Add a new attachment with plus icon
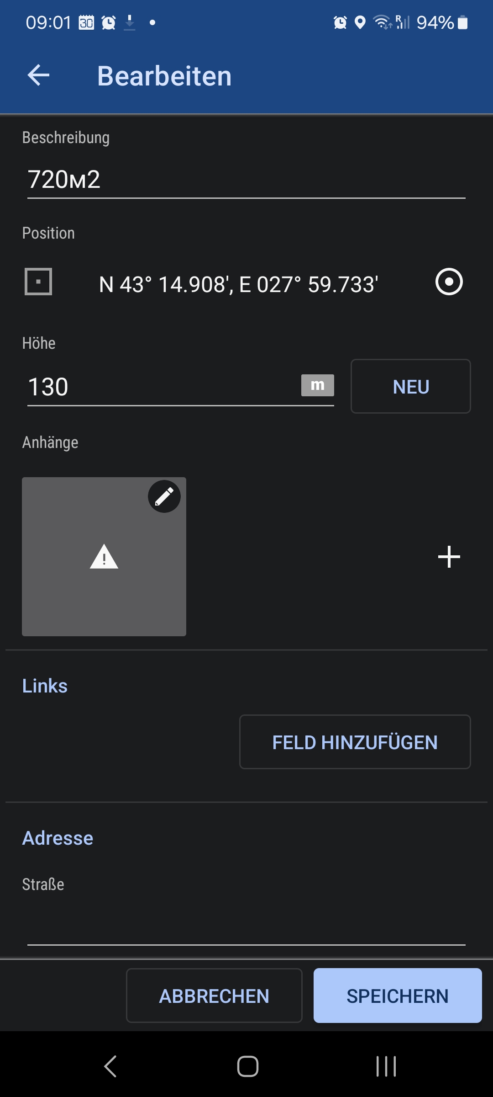The image size is (493, 1097). pyautogui.click(x=449, y=557)
